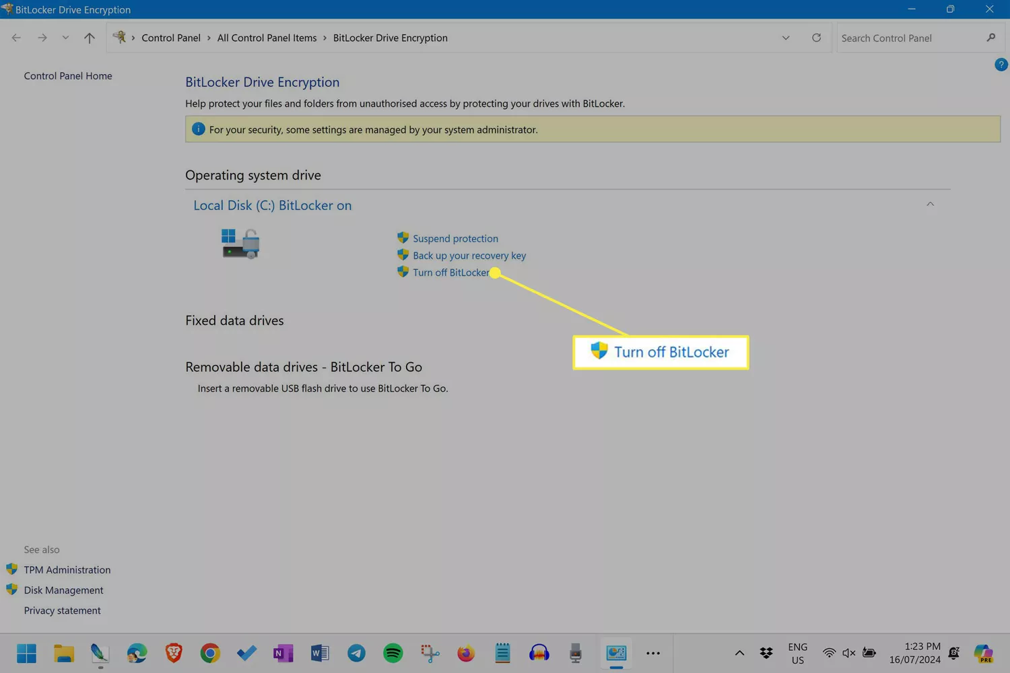The image size is (1010, 673).
Task: Refresh the Control Panel view
Action: (816, 38)
